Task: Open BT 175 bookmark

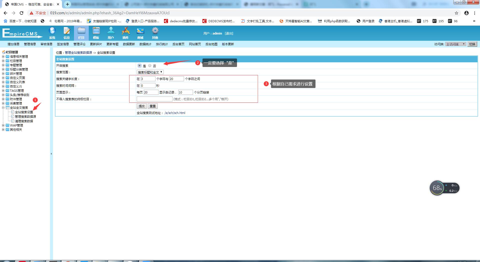Action: tap(422, 21)
